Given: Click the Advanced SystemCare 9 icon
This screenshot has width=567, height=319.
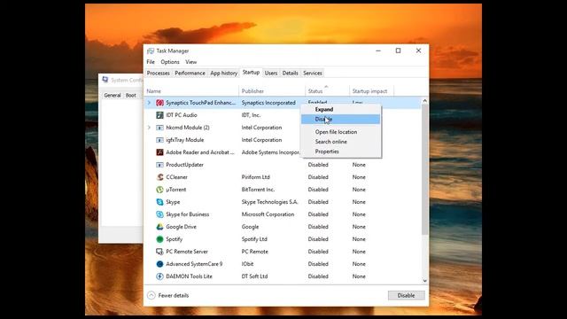Looking at the screenshot, I should pos(159,264).
